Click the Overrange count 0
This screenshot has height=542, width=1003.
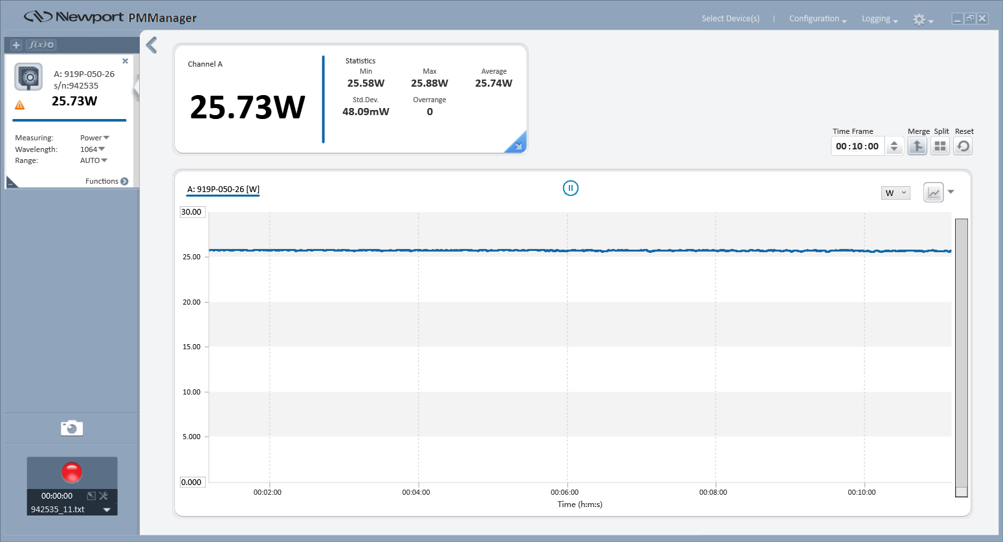tap(430, 111)
